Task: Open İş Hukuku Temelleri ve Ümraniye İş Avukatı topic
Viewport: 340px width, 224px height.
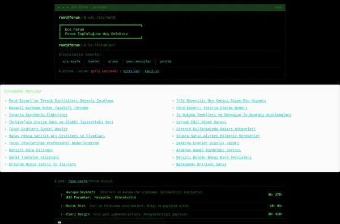Action: click(x=233, y=115)
